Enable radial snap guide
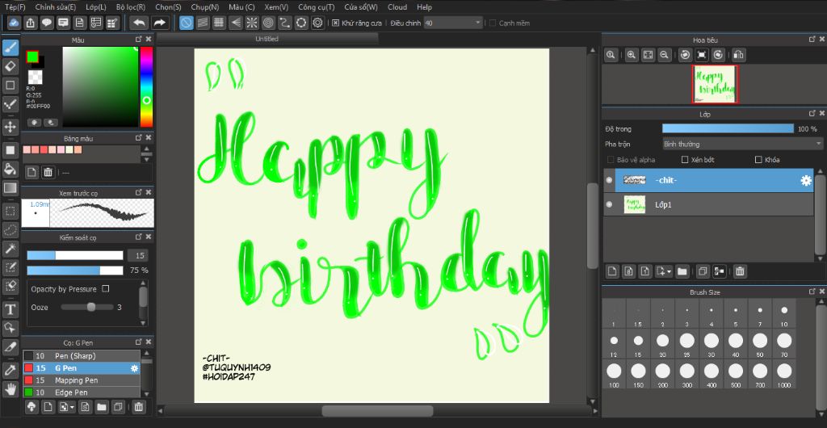 click(x=252, y=23)
